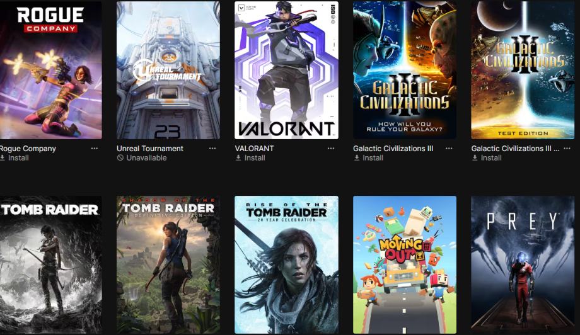580x335 pixels.
Task: Click the download icon under VALORANT
Action: click(238, 157)
